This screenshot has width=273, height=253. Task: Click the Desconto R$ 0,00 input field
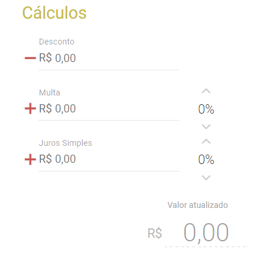click(109, 59)
